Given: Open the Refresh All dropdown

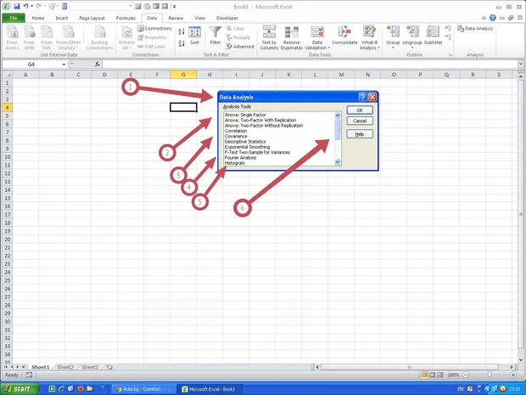Looking at the screenshot, I should point(126,45).
